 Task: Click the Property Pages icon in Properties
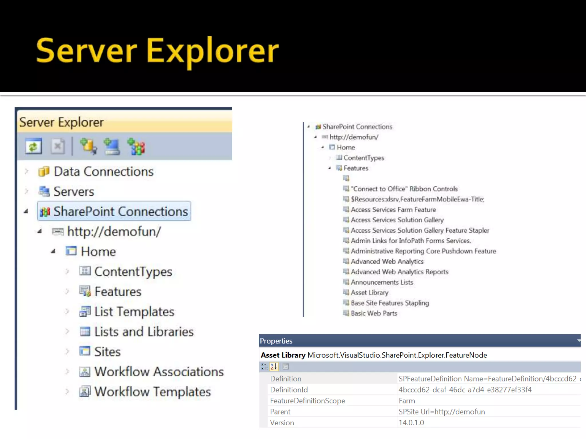(286, 366)
